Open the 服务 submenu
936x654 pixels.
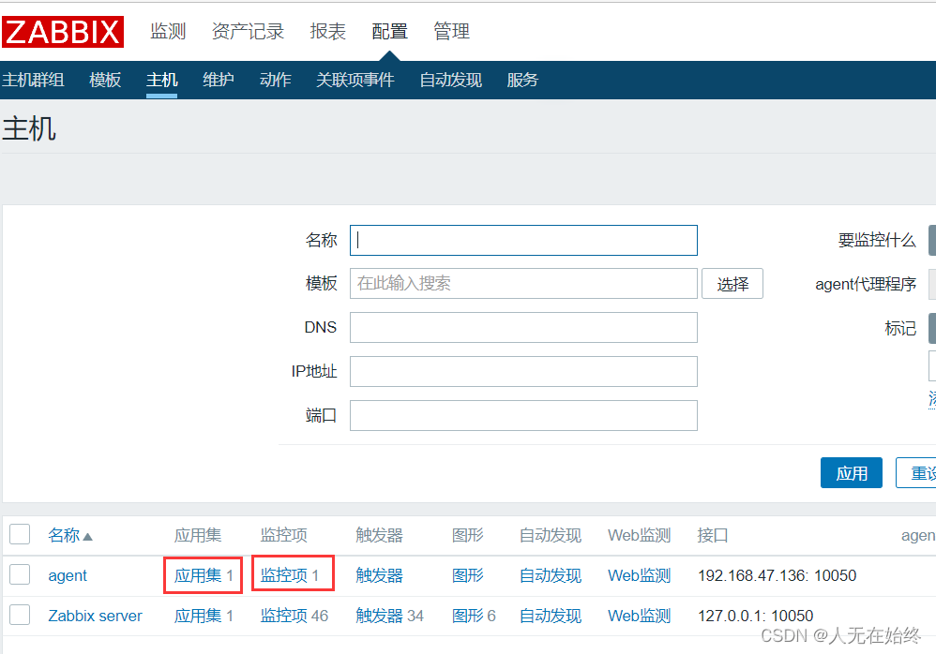tap(522, 80)
